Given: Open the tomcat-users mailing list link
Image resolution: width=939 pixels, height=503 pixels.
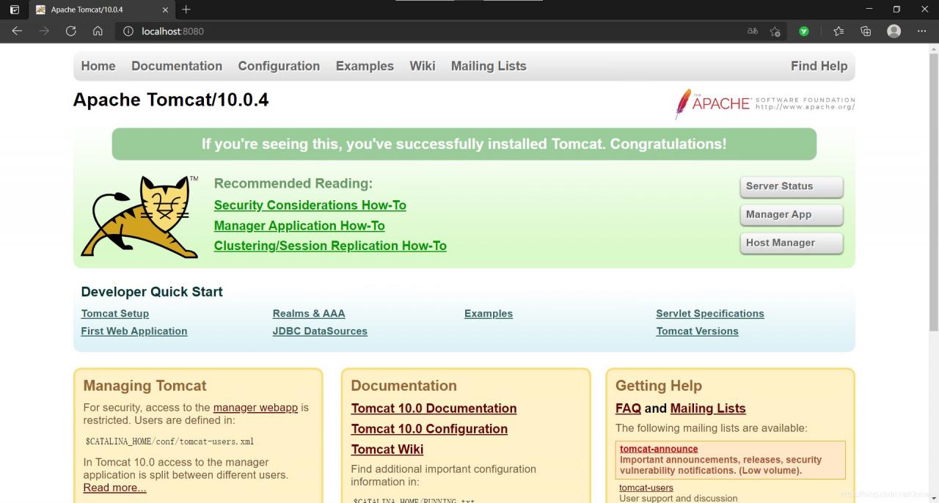Looking at the screenshot, I should [646, 488].
